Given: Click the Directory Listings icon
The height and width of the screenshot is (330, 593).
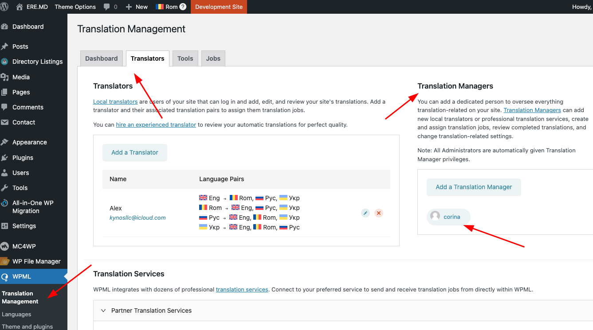Looking at the screenshot, I should (5, 62).
